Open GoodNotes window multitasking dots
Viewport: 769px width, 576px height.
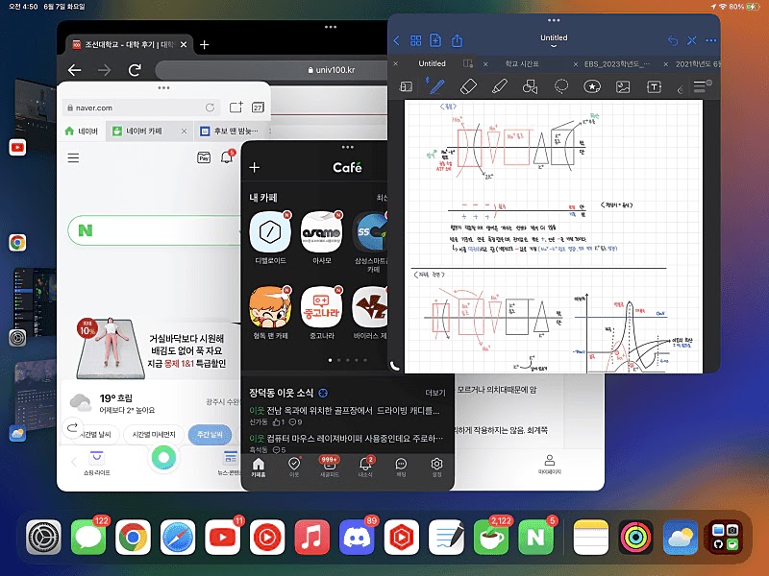(x=554, y=20)
